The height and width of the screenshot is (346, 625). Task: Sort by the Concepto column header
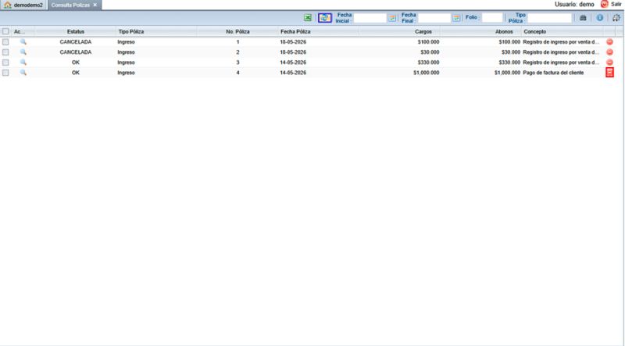pos(562,31)
